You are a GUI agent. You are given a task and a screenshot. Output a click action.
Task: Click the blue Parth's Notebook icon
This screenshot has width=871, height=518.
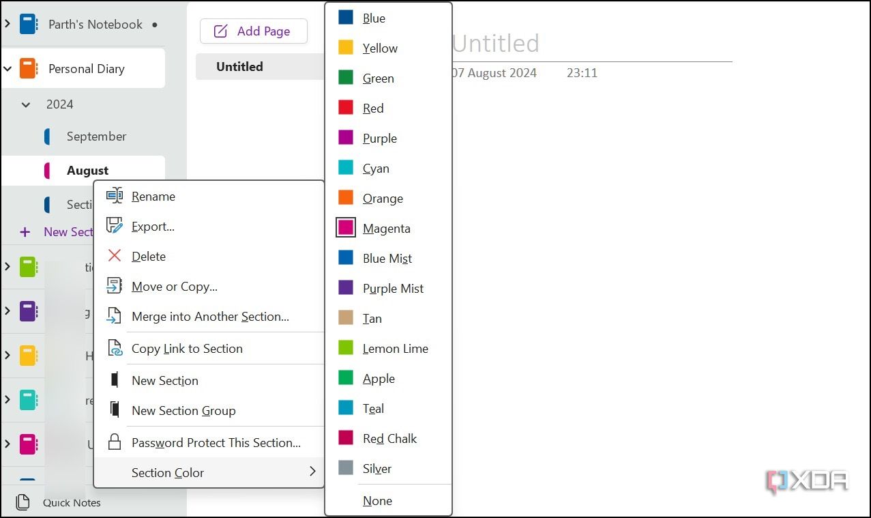tap(28, 25)
